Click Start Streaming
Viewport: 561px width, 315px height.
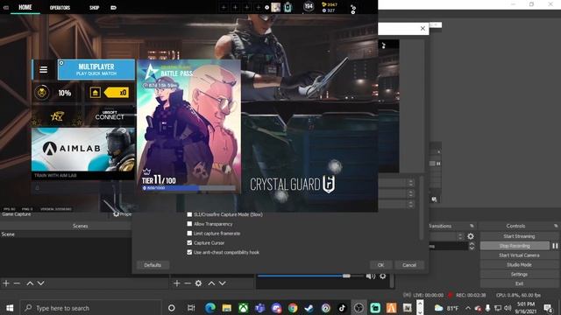(519, 236)
